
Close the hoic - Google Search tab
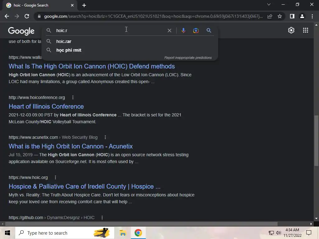coord(72,5)
